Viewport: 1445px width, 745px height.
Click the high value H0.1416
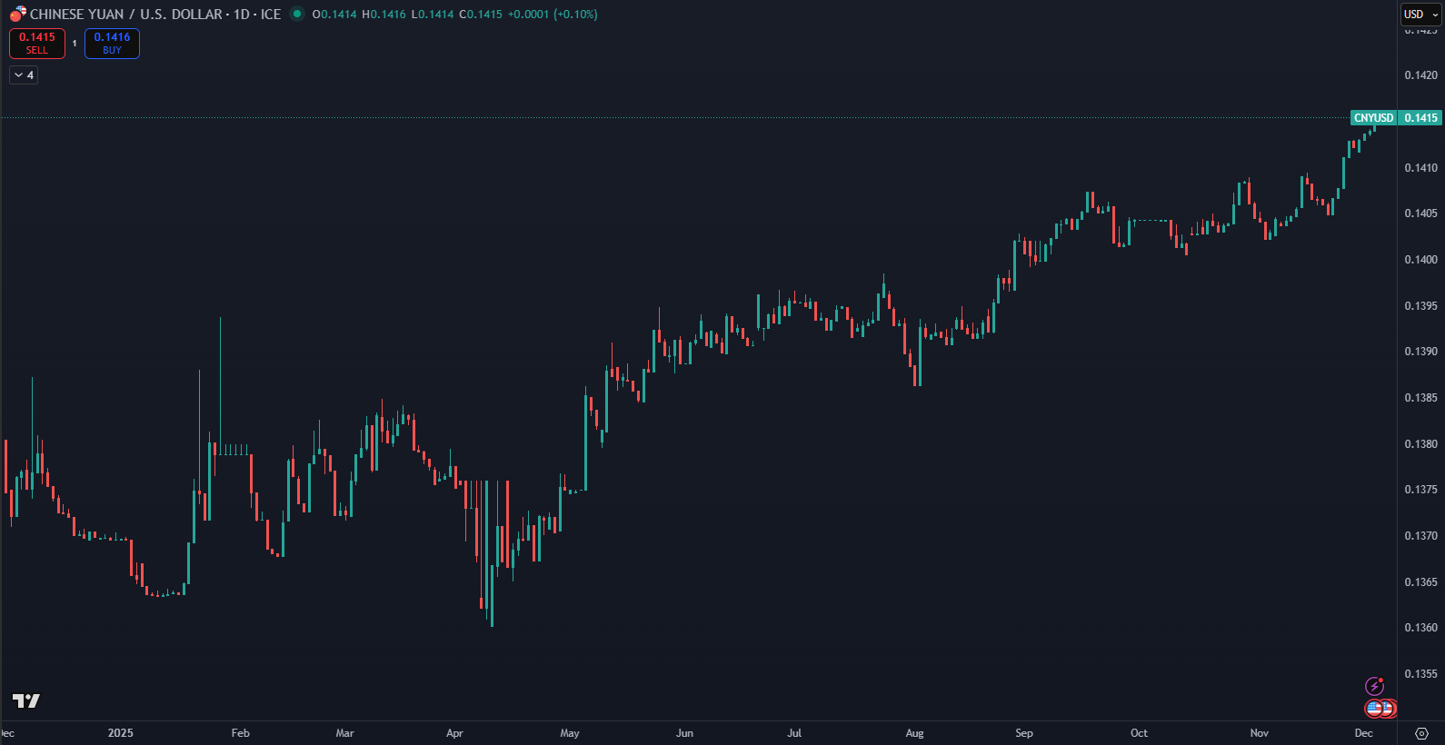coord(384,15)
